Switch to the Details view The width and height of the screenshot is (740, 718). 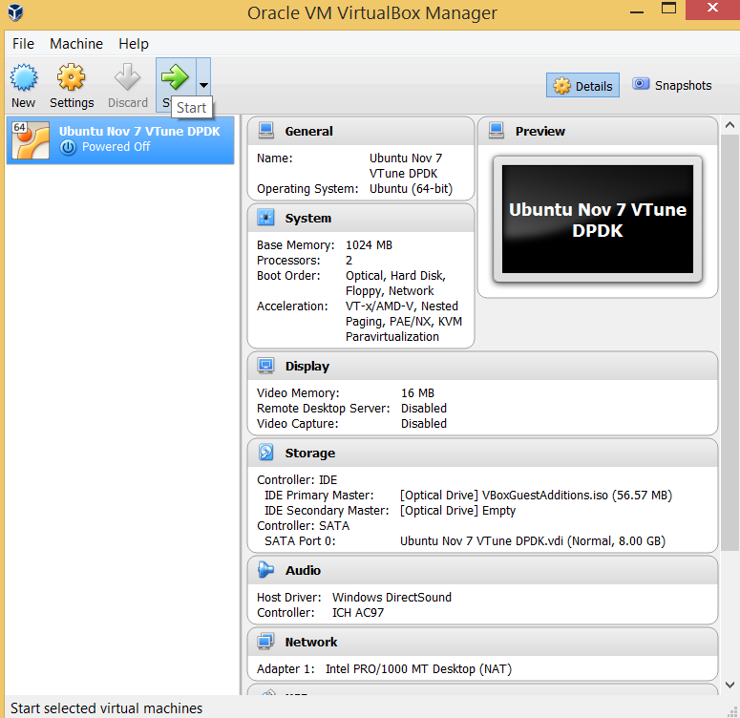click(582, 85)
